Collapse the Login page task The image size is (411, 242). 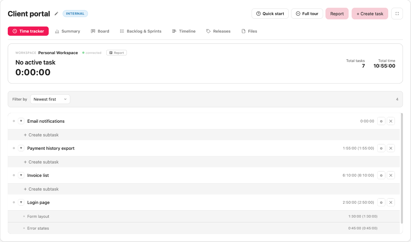21,202
